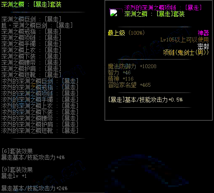Select the row '深渊之鳞项链 : [暴走]' without 浓烈的 prefix
Viewport: 214px width, 193px height.
[x=31, y=38]
